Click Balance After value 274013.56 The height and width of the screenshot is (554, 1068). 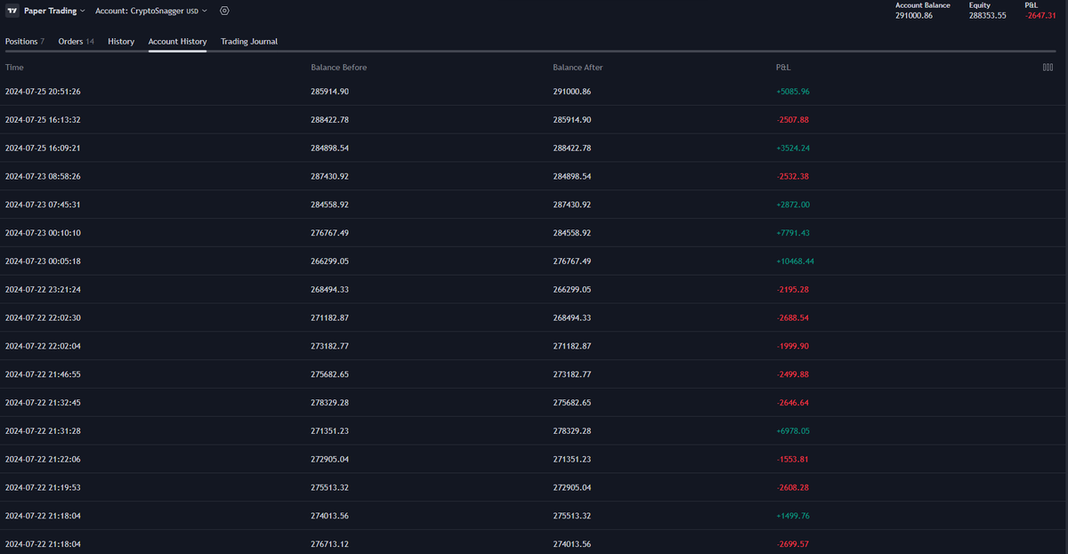pyautogui.click(x=571, y=544)
